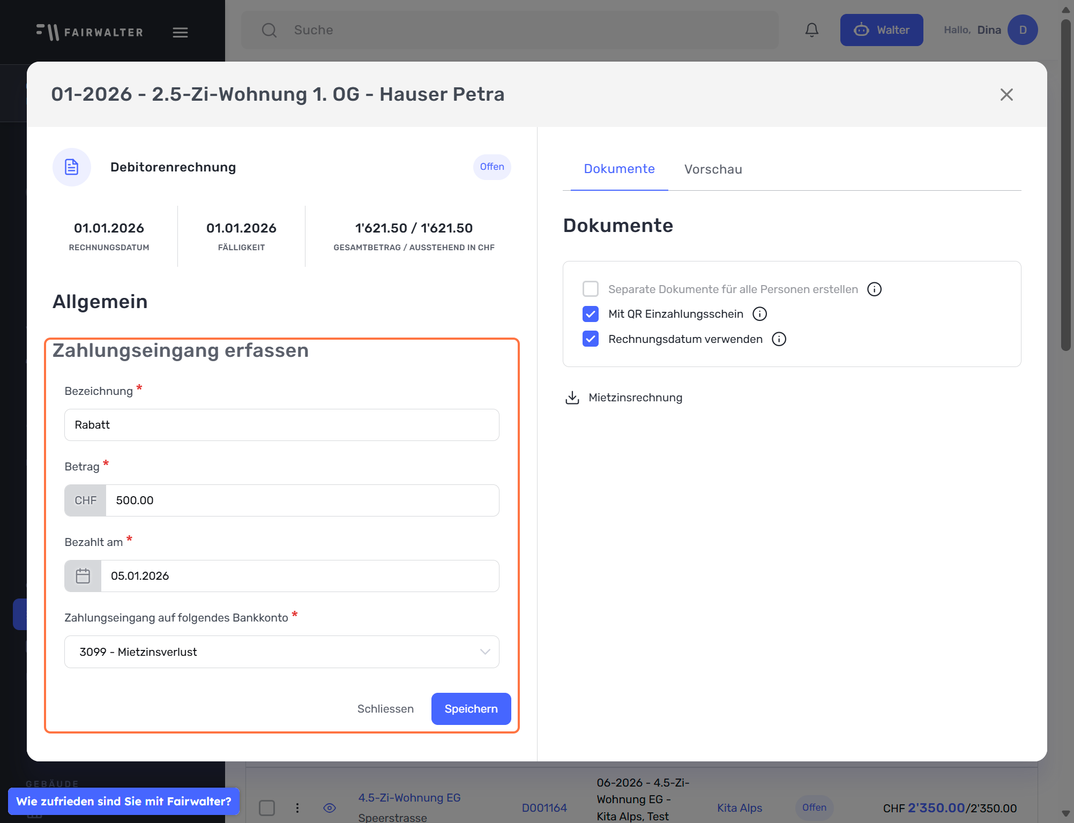Open the Dina user profile avatar
1074x823 pixels.
[1022, 30]
